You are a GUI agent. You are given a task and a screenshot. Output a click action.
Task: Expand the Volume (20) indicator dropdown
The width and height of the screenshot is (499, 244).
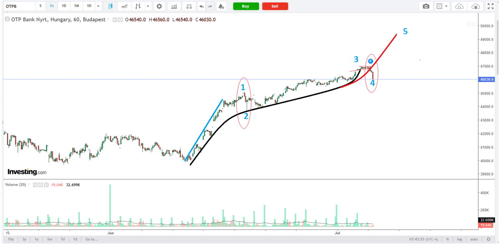29,185
